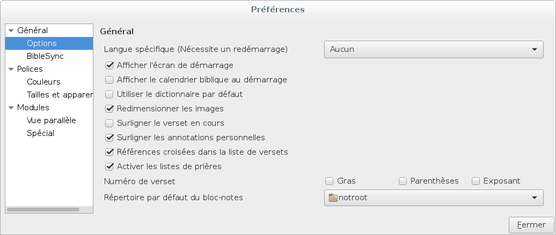The image size is (556, 235).
Task: Open the Langue spécifique dropdown
Action: click(x=434, y=49)
